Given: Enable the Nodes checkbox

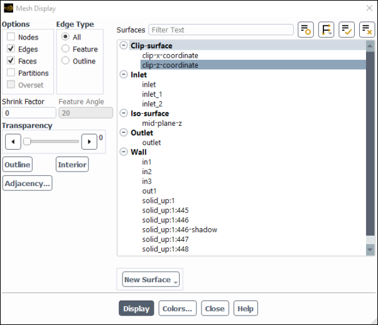Looking at the screenshot, I should pos(11,37).
